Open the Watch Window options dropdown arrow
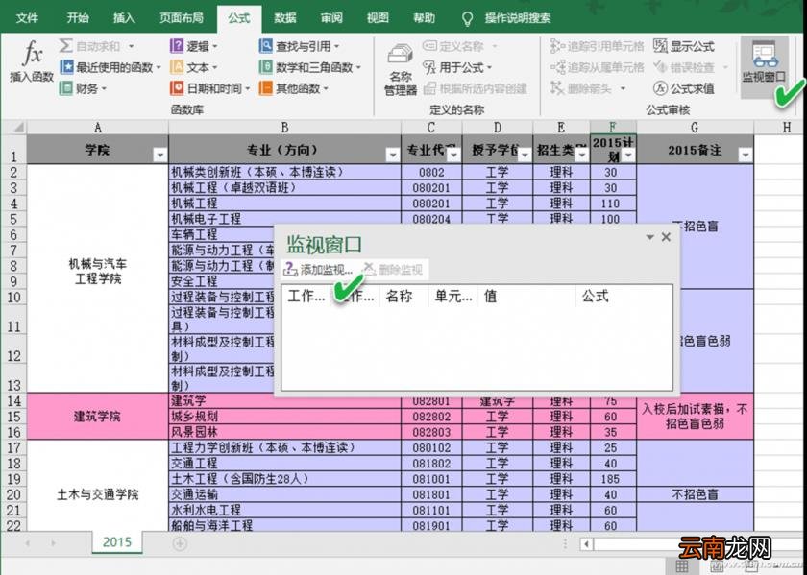This screenshot has height=575, width=807. [x=650, y=237]
